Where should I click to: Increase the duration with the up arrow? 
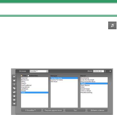105,71
